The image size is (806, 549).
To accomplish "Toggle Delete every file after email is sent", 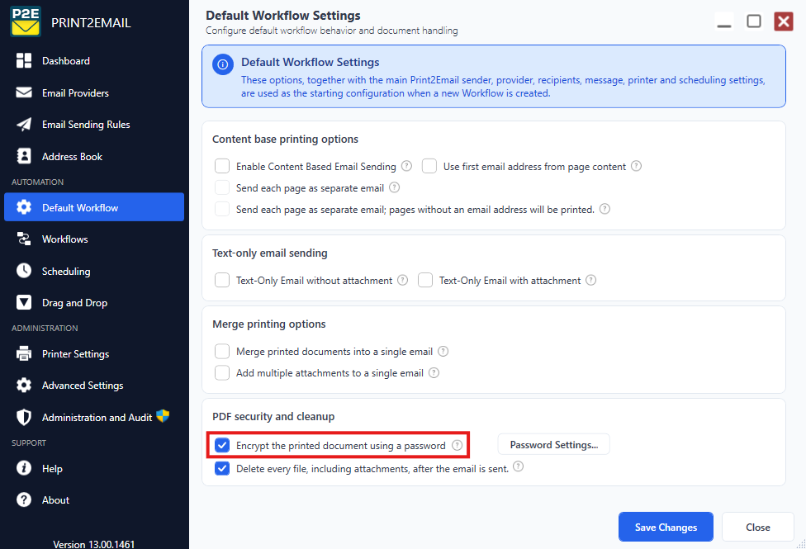I will click(222, 468).
